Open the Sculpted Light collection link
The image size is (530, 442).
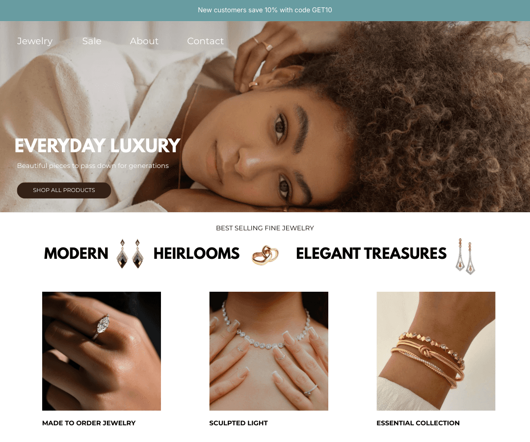[x=238, y=423]
